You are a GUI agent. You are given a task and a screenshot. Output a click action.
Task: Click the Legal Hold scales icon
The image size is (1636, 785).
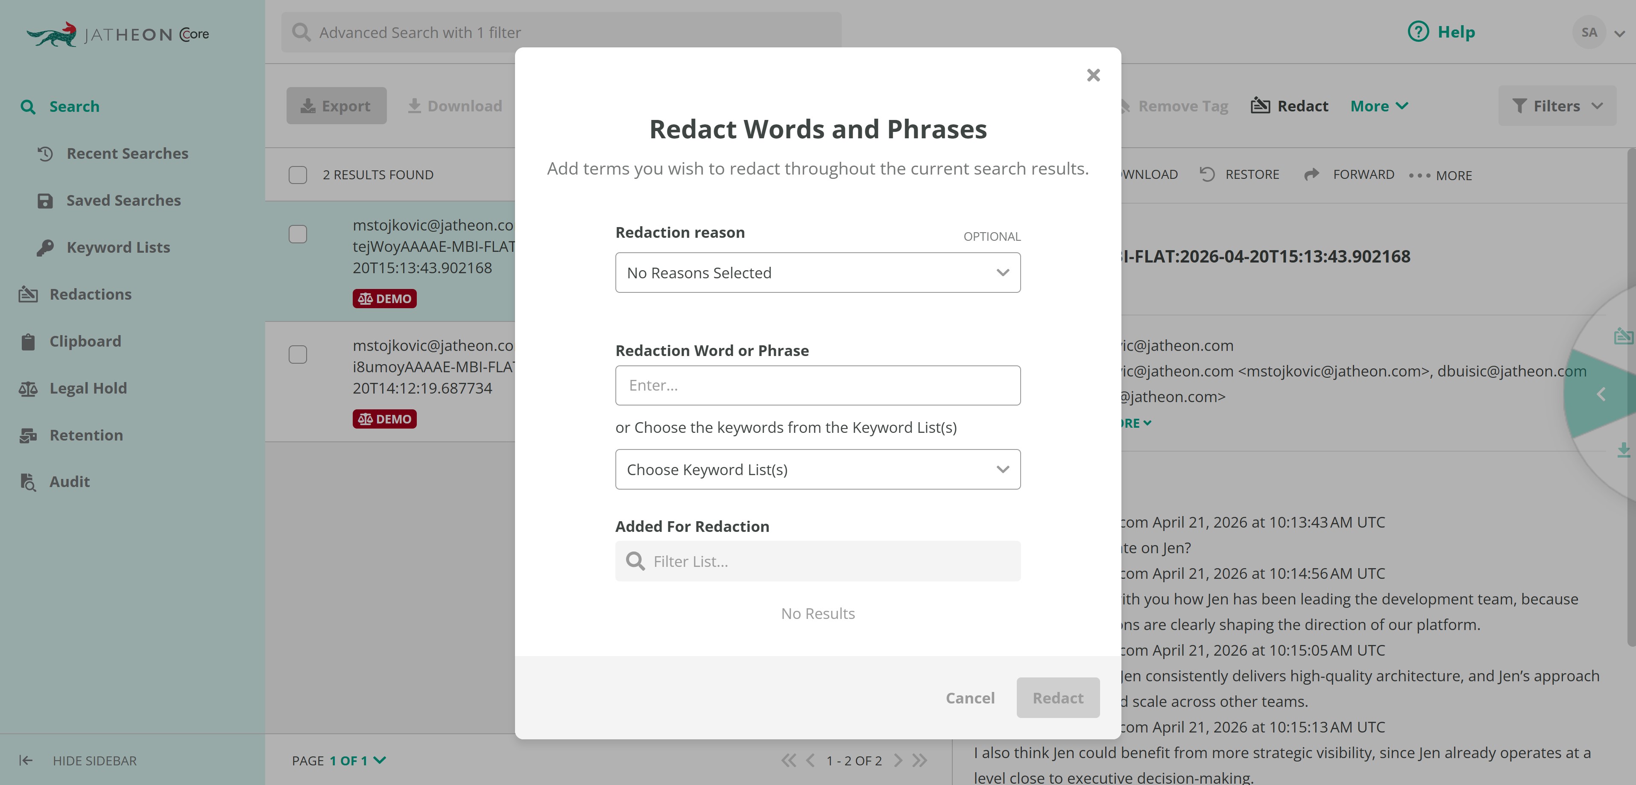point(28,388)
